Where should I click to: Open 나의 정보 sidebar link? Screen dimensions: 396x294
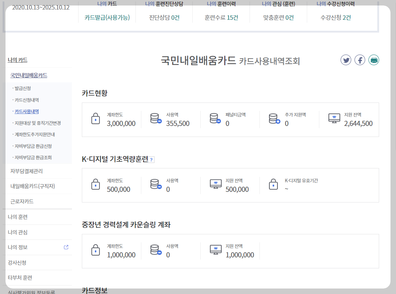18,247
